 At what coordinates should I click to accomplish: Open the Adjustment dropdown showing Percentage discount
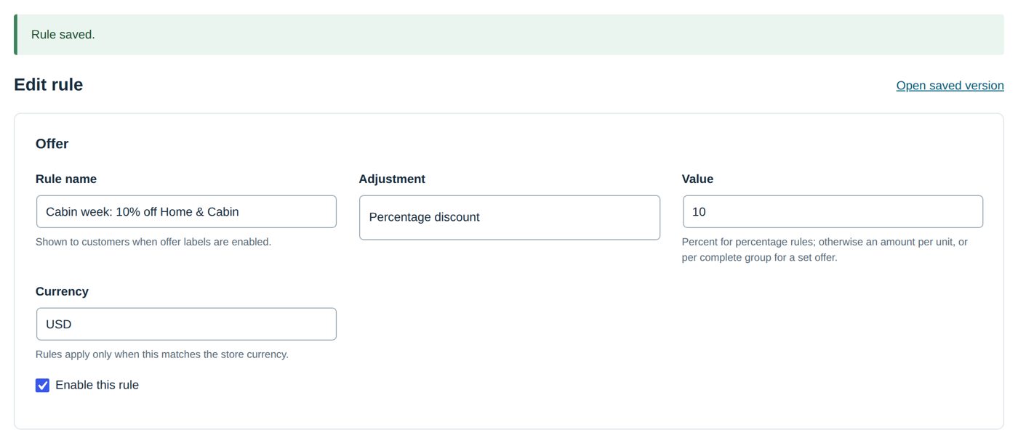click(x=510, y=217)
